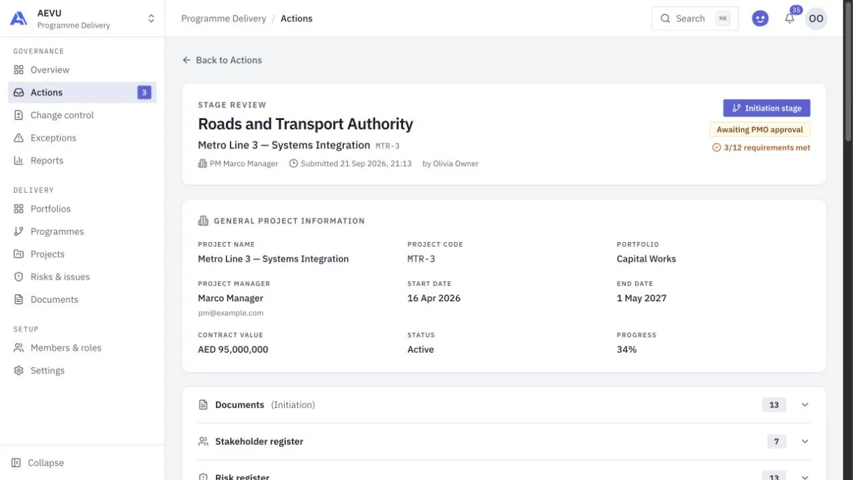
Task: Click the Capital Works portfolio value
Action: click(x=646, y=259)
